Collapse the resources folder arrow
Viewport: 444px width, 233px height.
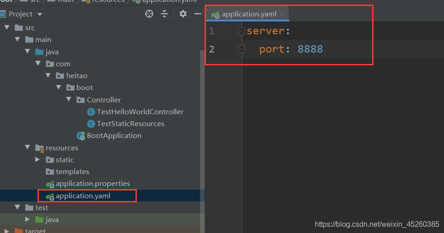coord(28,147)
